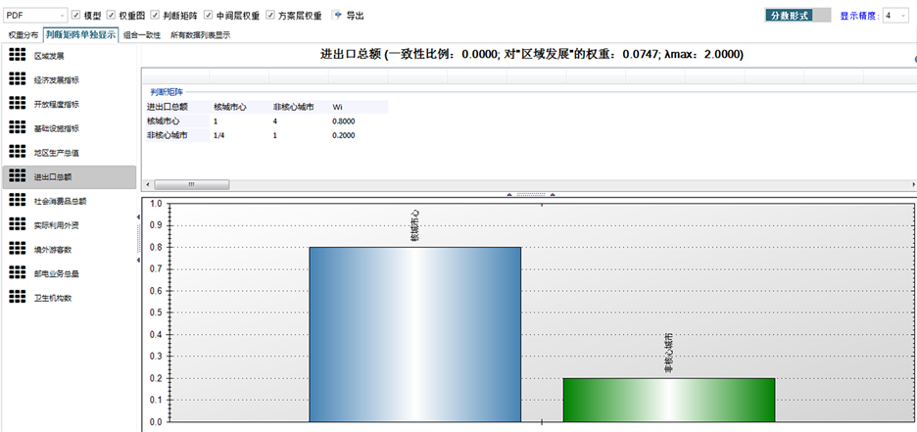Open the 组合一致性 tab
Image resolution: width=917 pixels, height=432 pixels.
pos(142,34)
